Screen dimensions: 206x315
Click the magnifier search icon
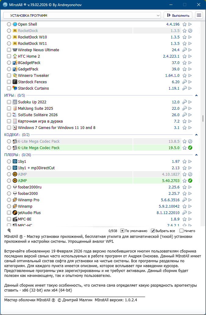(x=9, y=231)
